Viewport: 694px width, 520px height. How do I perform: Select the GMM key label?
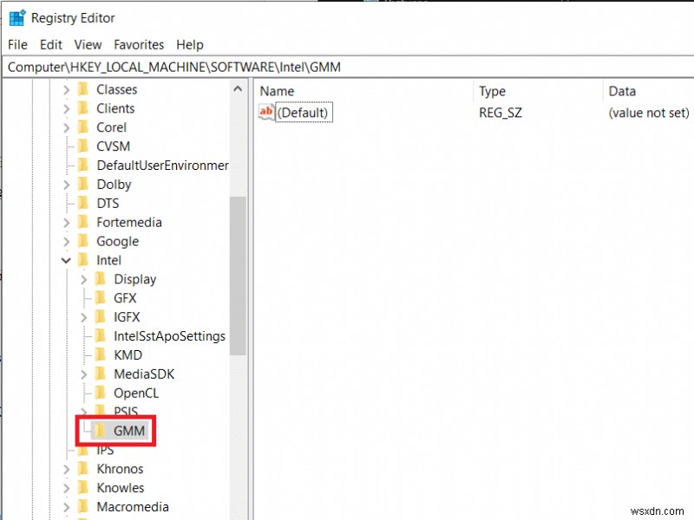pos(128,431)
